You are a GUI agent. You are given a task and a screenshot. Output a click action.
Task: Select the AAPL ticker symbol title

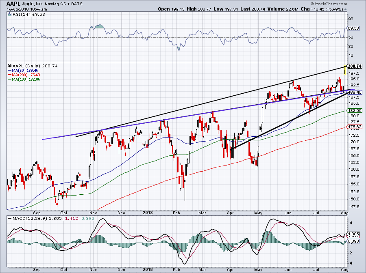13,4
